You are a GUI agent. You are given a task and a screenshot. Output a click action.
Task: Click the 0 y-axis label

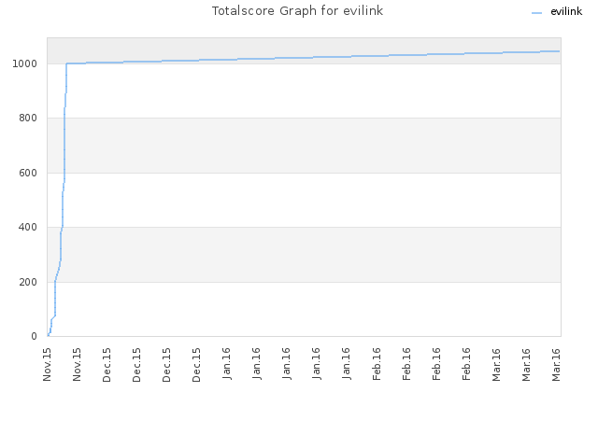pos(34,336)
